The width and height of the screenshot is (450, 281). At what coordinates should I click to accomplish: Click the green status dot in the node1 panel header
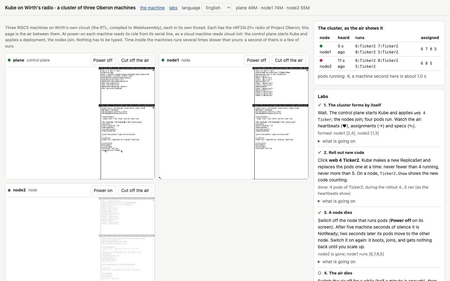163,60
